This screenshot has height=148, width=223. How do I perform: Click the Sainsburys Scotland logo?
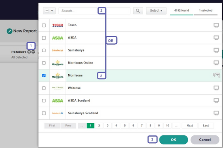point(58,113)
